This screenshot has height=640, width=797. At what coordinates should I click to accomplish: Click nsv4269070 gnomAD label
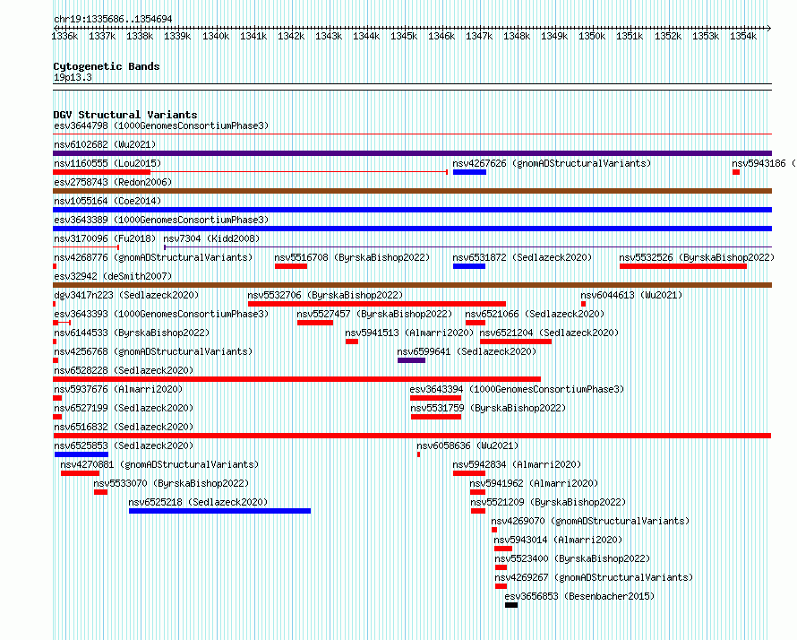point(590,521)
